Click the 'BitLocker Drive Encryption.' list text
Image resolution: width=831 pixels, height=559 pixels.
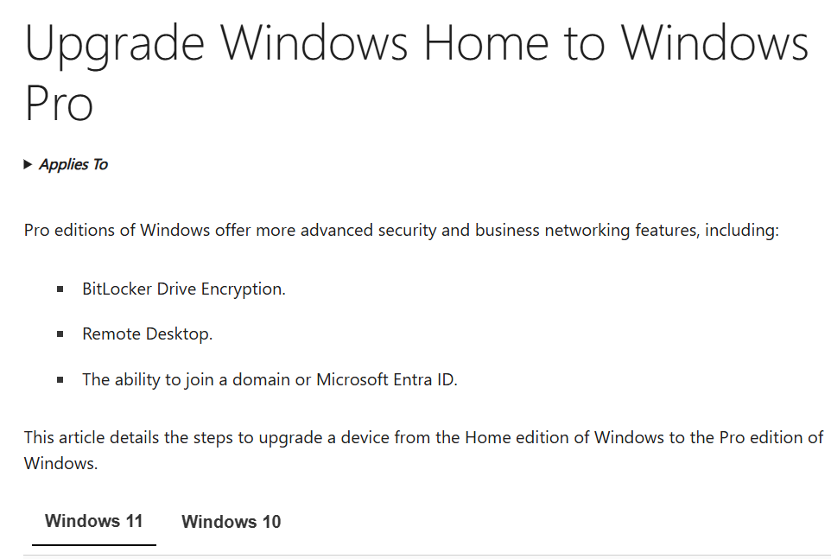(184, 289)
